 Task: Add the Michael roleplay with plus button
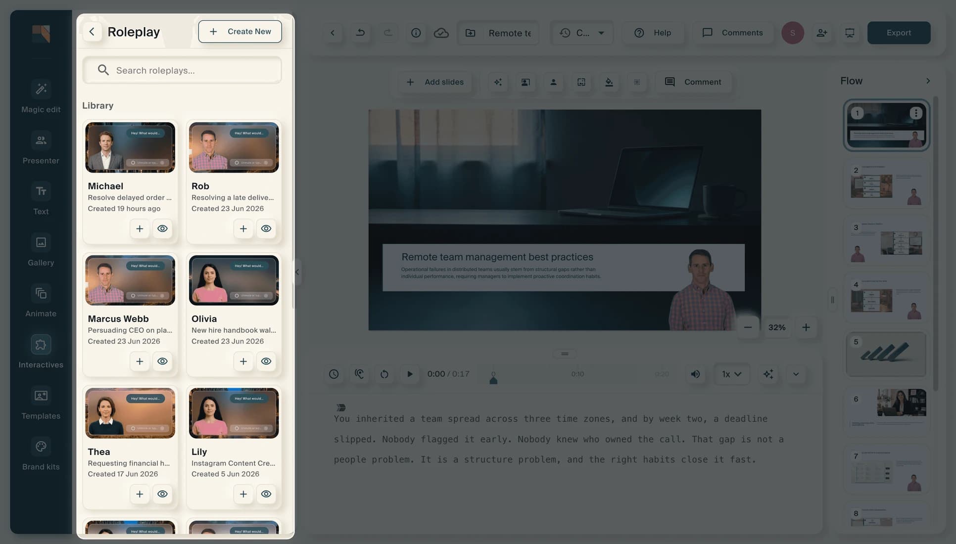pyautogui.click(x=140, y=228)
